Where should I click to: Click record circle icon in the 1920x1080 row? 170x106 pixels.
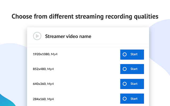click(x=125, y=54)
